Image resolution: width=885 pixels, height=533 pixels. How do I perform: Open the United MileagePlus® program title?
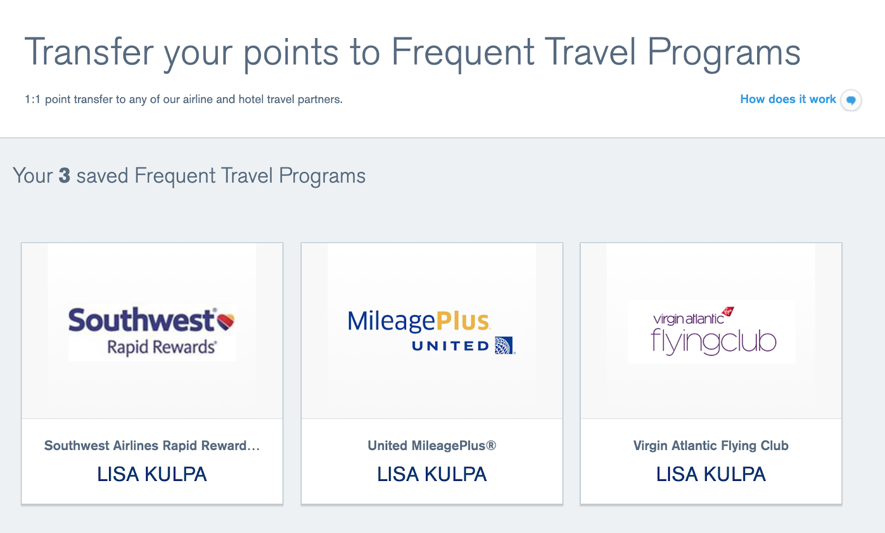pyautogui.click(x=432, y=446)
